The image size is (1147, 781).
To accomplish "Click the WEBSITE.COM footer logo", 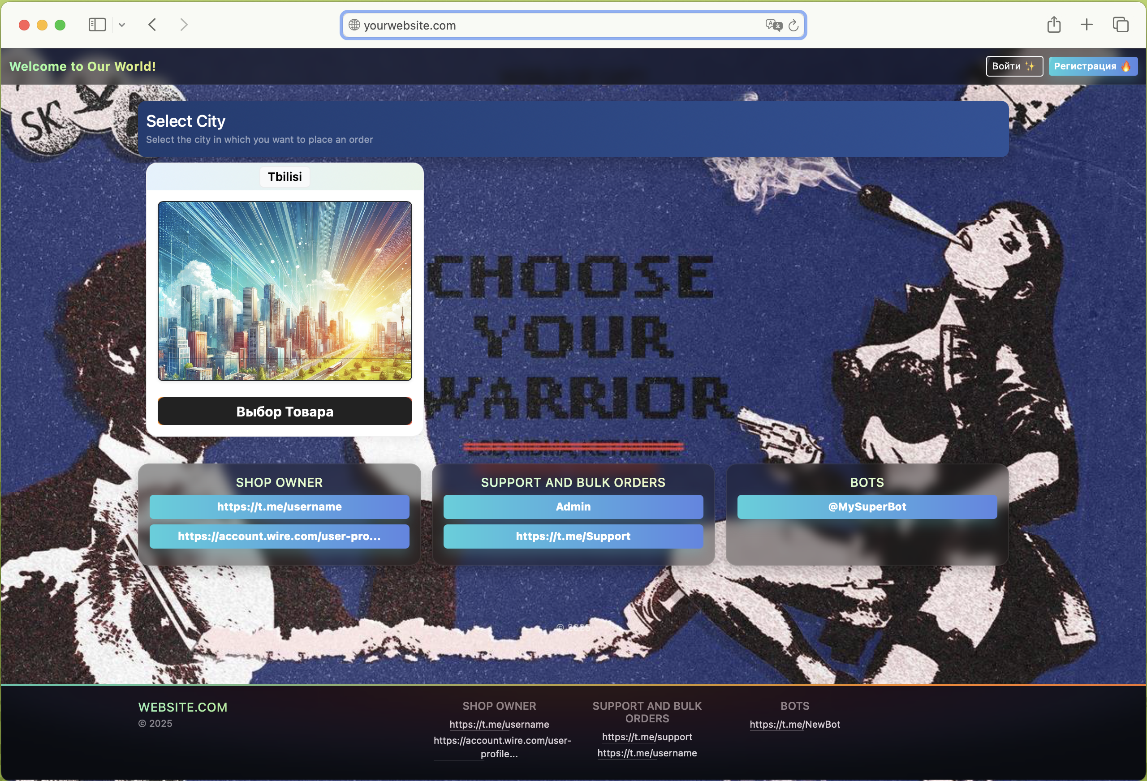I will coord(183,707).
